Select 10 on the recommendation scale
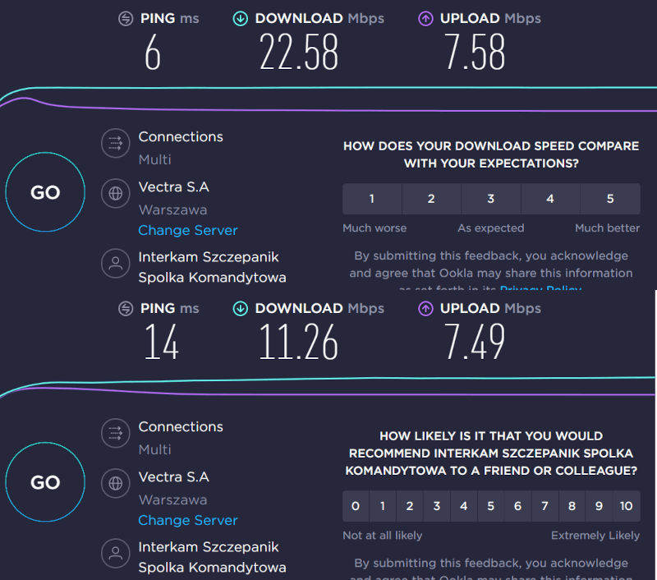 coord(626,506)
